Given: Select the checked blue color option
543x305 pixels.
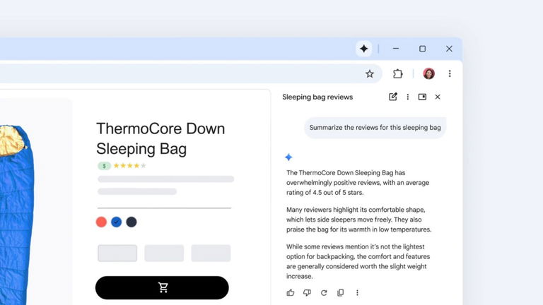Looking at the screenshot, I should click(x=116, y=222).
